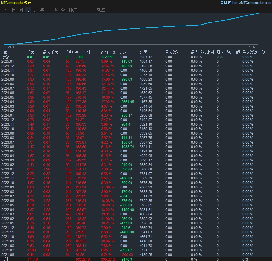Click the -264.41 withdrawal for 2023.11

pyautogui.click(x=126, y=124)
